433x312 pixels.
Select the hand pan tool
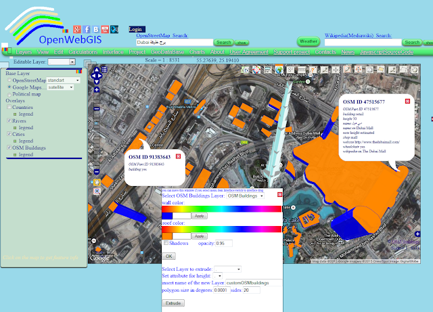tap(97, 182)
